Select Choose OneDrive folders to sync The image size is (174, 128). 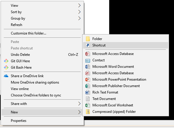pos(42,95)
